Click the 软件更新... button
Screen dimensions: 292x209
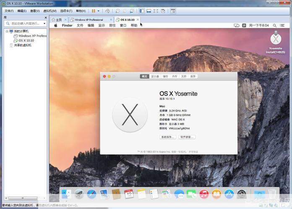(187, 137)
